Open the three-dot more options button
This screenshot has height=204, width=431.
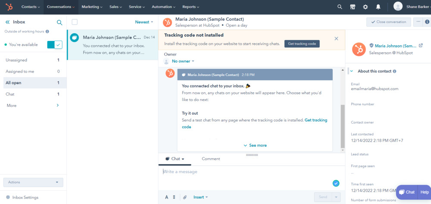pyautogui.click(x=418, y=22)
